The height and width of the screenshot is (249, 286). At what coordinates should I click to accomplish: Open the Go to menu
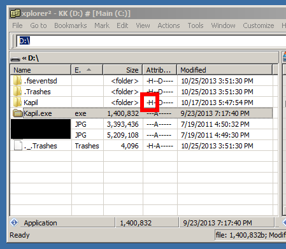coord(38,25)
